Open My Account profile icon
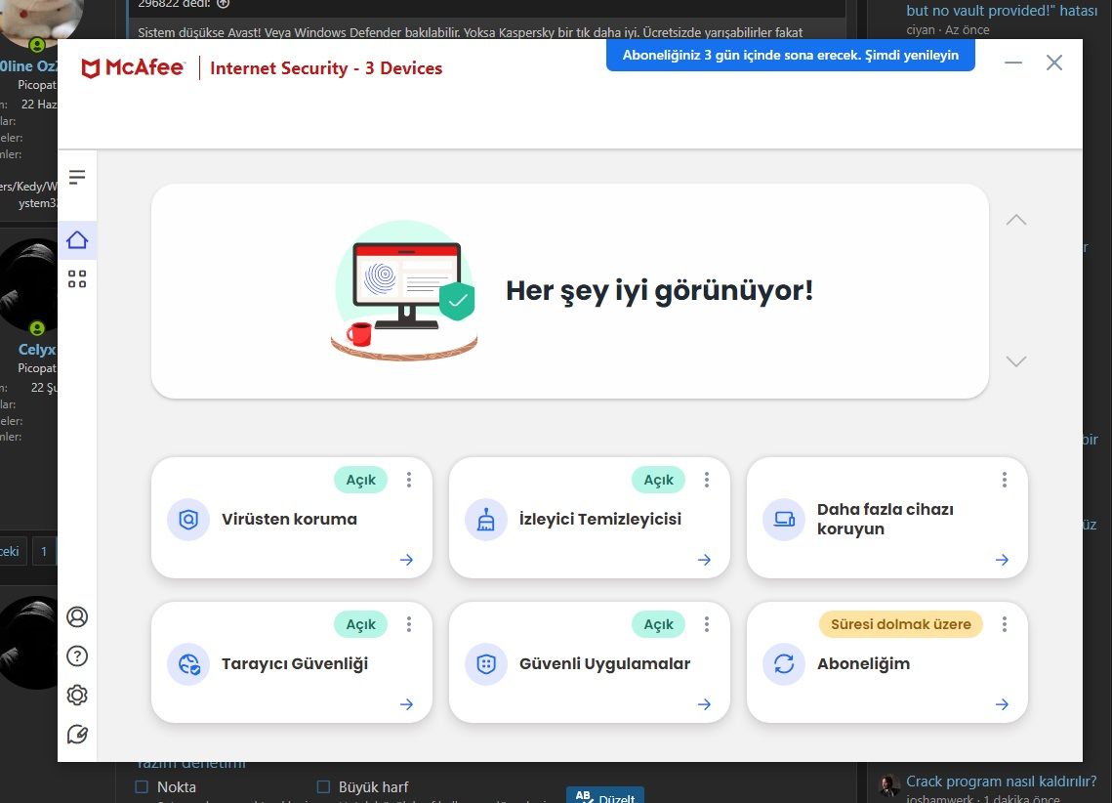Viewport: 1112px width, 803px height. point(77,616)
